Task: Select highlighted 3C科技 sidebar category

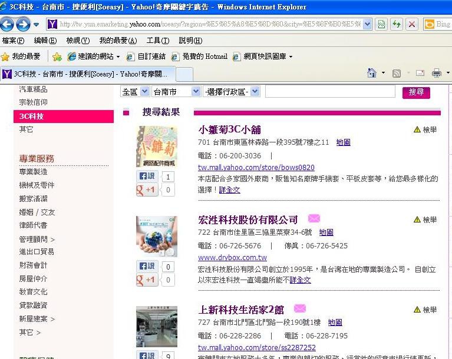Action: (64, 117)
